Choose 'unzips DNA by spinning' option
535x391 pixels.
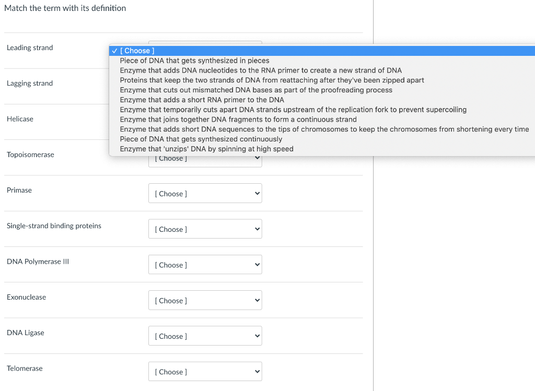coord(206,149)
